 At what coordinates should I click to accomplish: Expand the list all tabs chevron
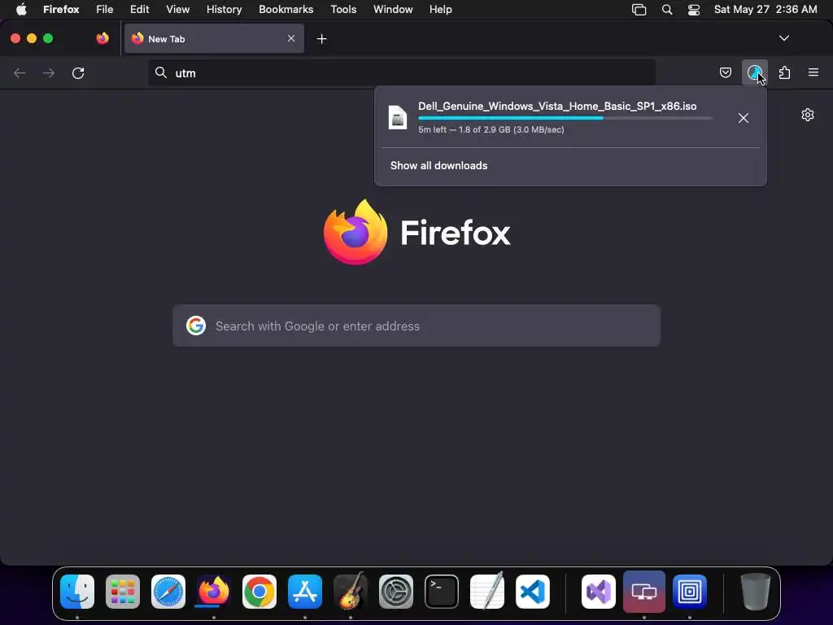(783, 38)
